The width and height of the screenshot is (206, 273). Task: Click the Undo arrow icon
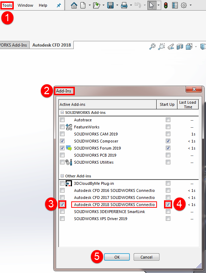[x=138, y=5]
